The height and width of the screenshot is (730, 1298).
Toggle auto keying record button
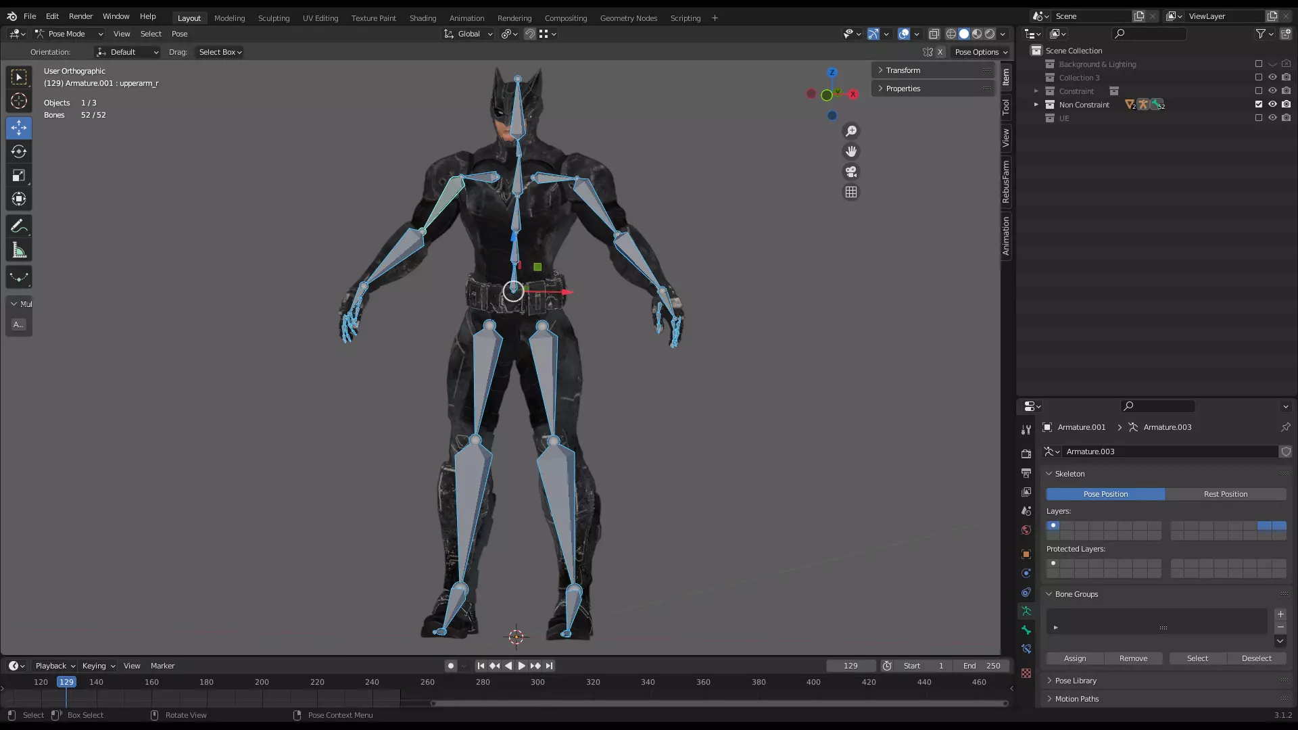[x=451, y=666]
